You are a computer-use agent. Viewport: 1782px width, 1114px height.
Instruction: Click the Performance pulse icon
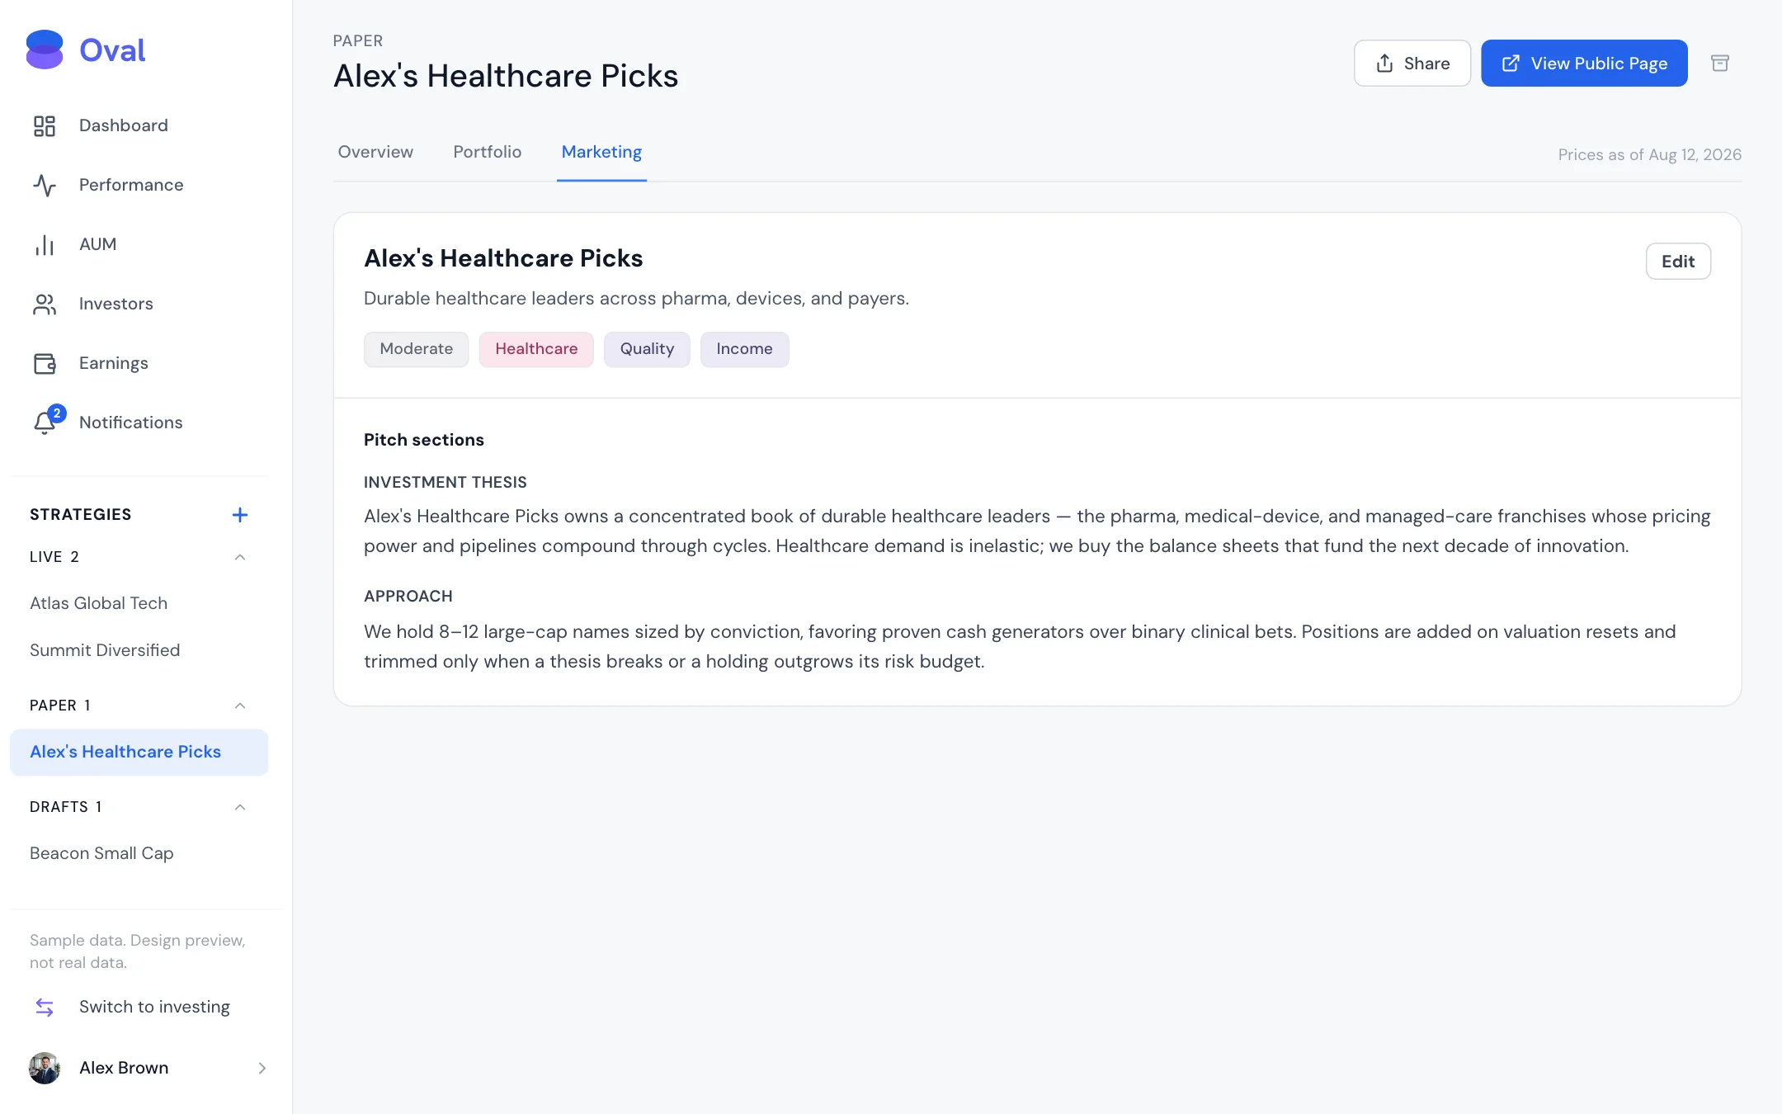tap(45, 185)
